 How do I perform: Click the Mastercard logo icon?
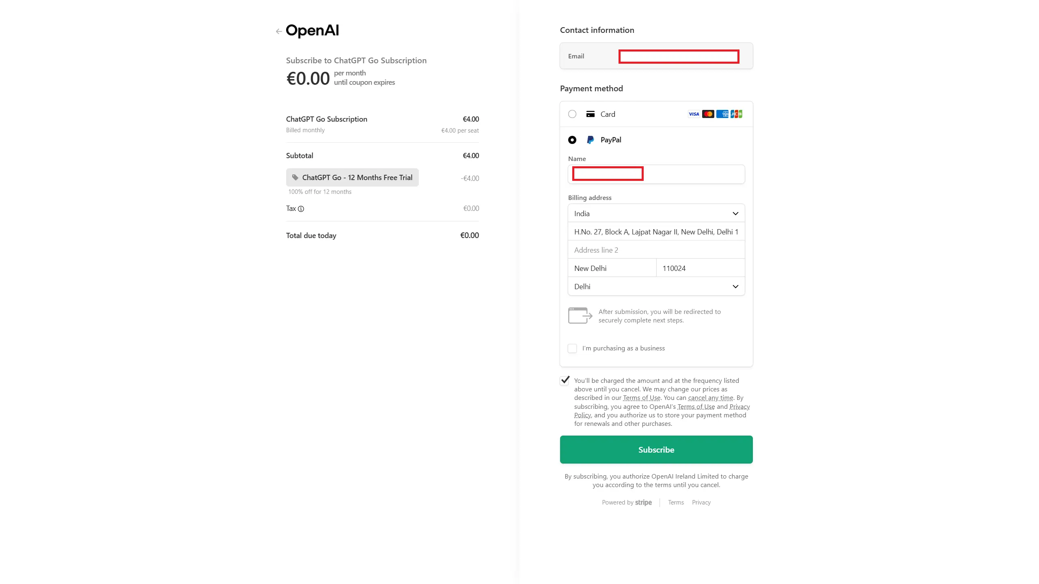(x=708, y=114)
